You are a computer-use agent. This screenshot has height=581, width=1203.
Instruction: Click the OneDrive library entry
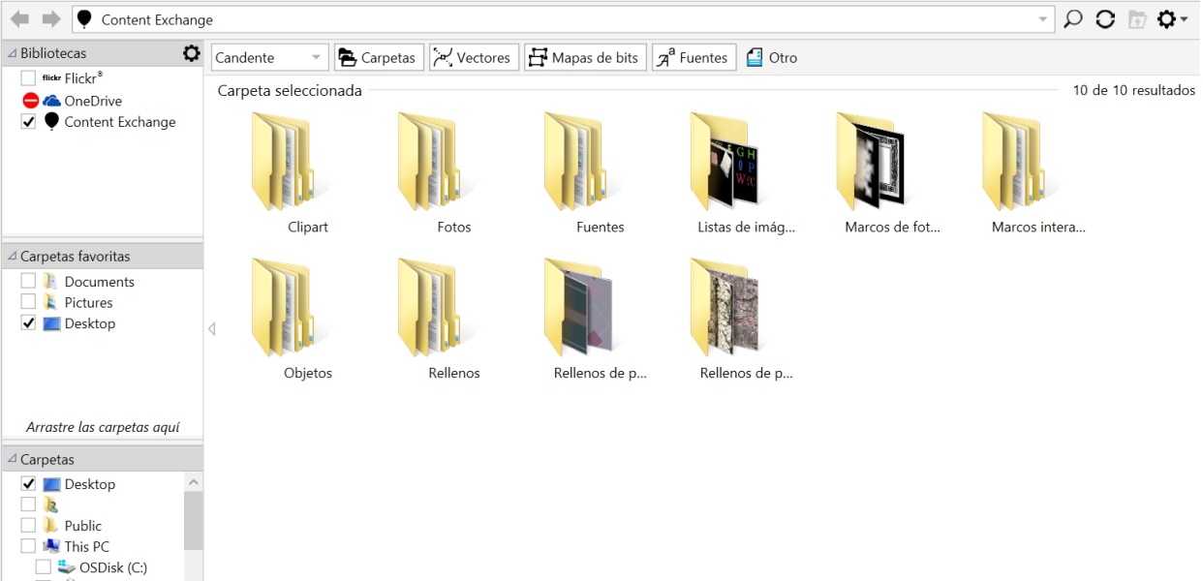pyautogui.click(x=92, y=101)
